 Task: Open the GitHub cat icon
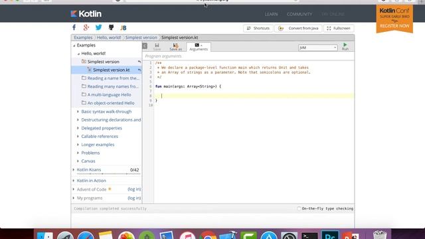click(x=111, y=27)
